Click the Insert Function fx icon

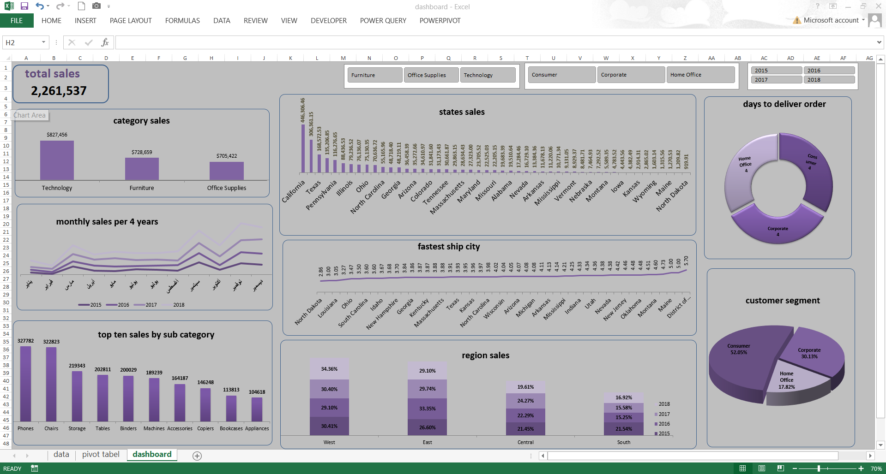(x=105, y=42)
